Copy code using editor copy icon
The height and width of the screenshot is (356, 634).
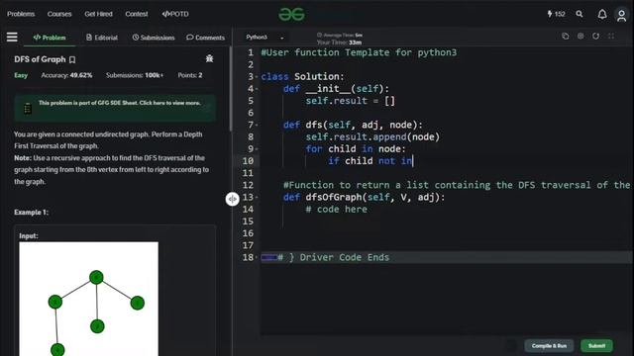566,37
